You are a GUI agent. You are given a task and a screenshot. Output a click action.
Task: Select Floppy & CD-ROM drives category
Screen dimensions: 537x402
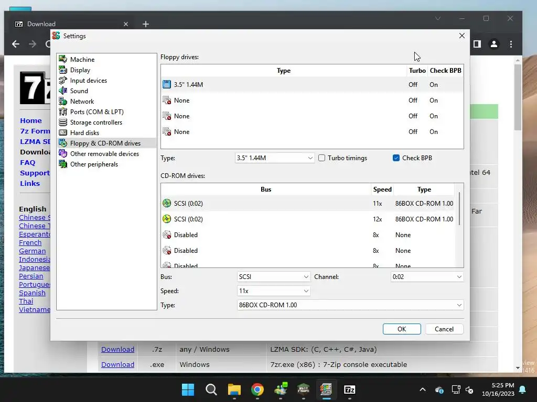(x=106, y=143)
